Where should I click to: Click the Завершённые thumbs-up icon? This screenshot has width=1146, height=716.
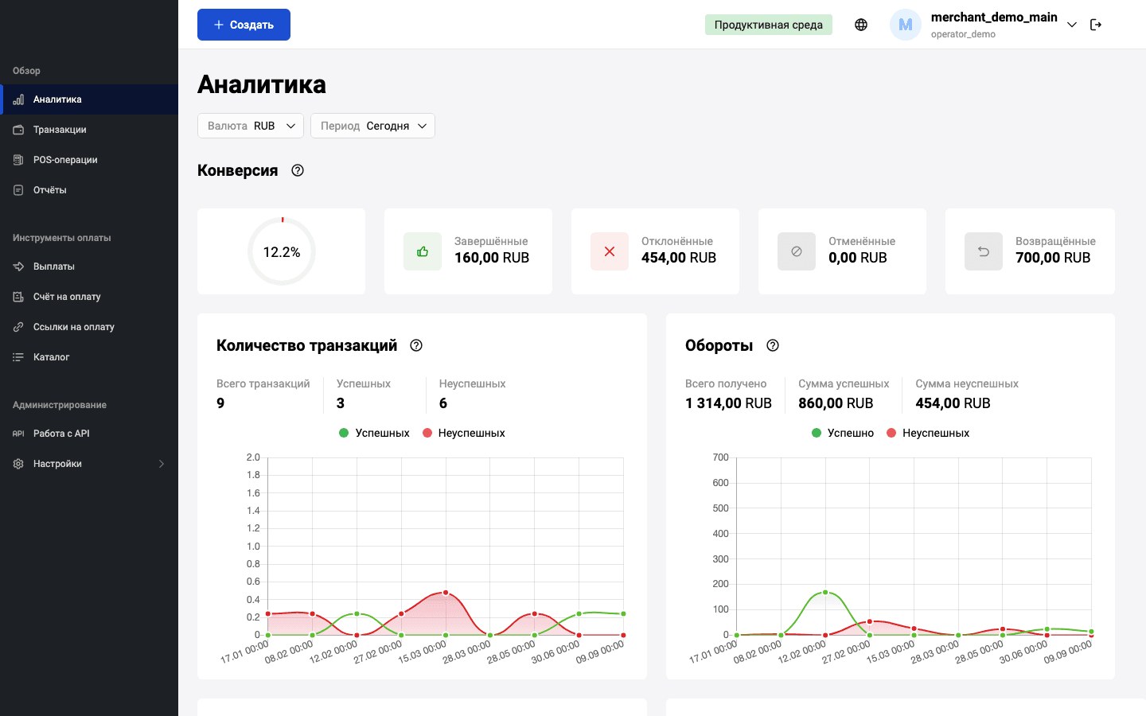click(x=423, y=251)
